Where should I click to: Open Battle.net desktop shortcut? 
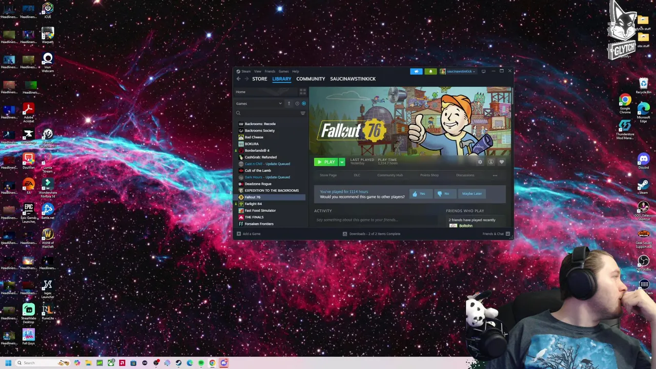coord(48,211)
